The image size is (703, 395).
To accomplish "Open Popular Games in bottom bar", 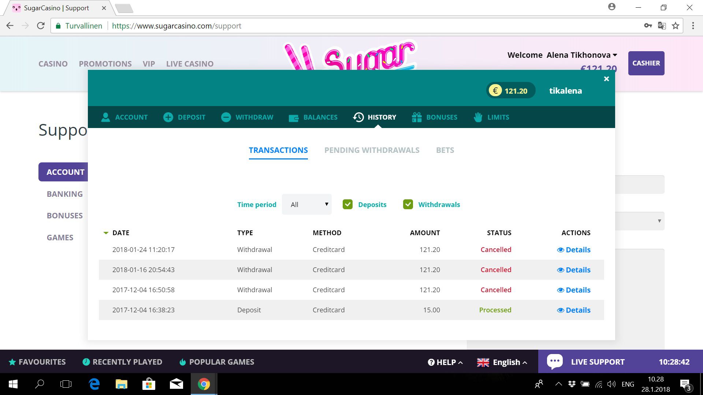I will click(217, 362).
